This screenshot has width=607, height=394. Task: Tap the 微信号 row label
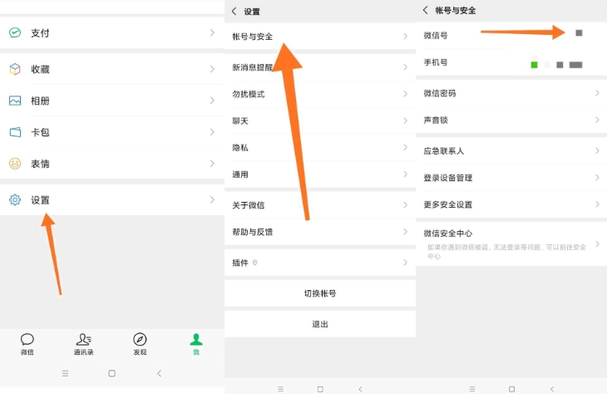click(436, 35)
